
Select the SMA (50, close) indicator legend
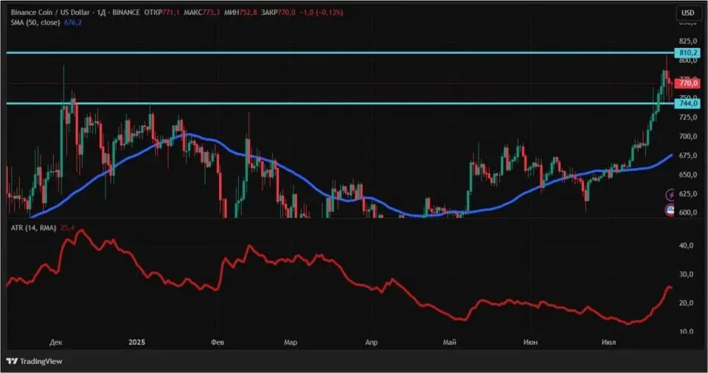[35, 22]
